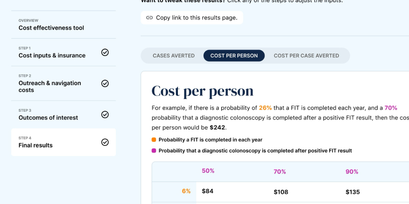The image size is (409, 204).
Task: Click the 50% column header
Action: click(x=208, y=171)
